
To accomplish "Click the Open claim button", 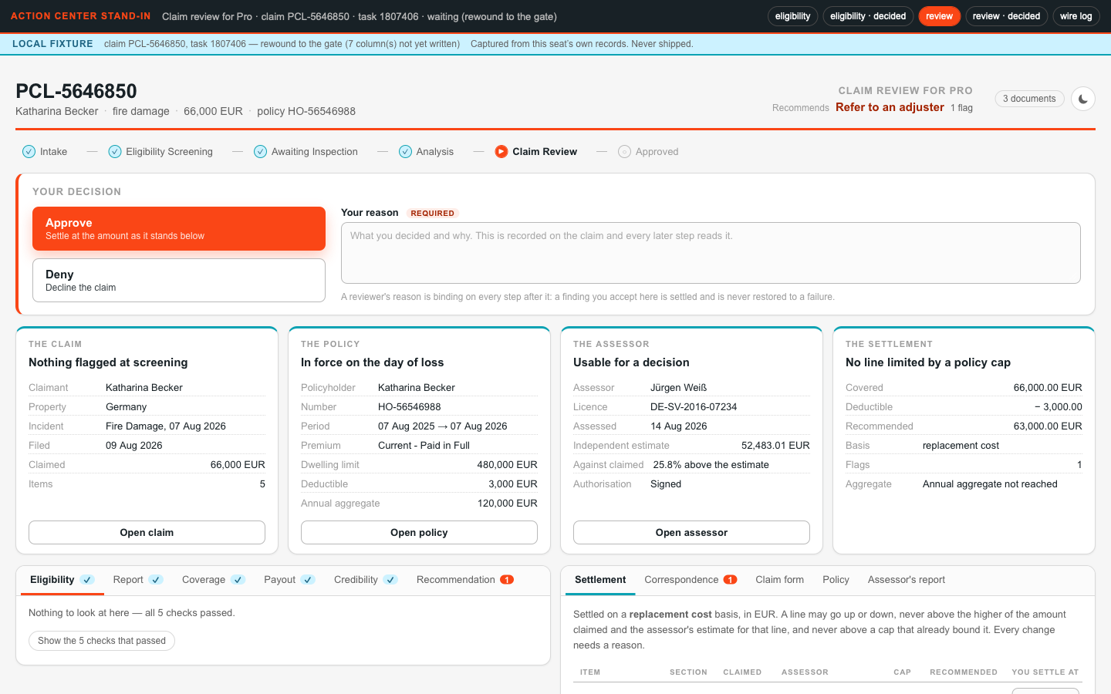I will pos(147,533).
